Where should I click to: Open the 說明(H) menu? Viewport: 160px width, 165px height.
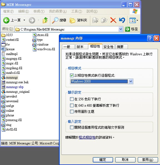point(92,11)
